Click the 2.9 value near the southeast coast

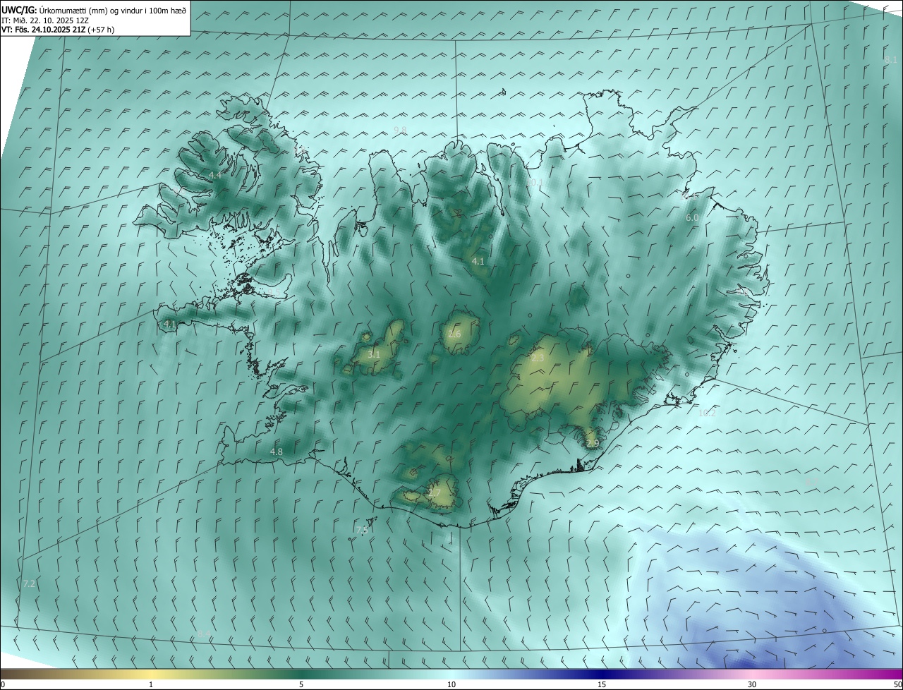pyautogui.click(x=592, y=443)
